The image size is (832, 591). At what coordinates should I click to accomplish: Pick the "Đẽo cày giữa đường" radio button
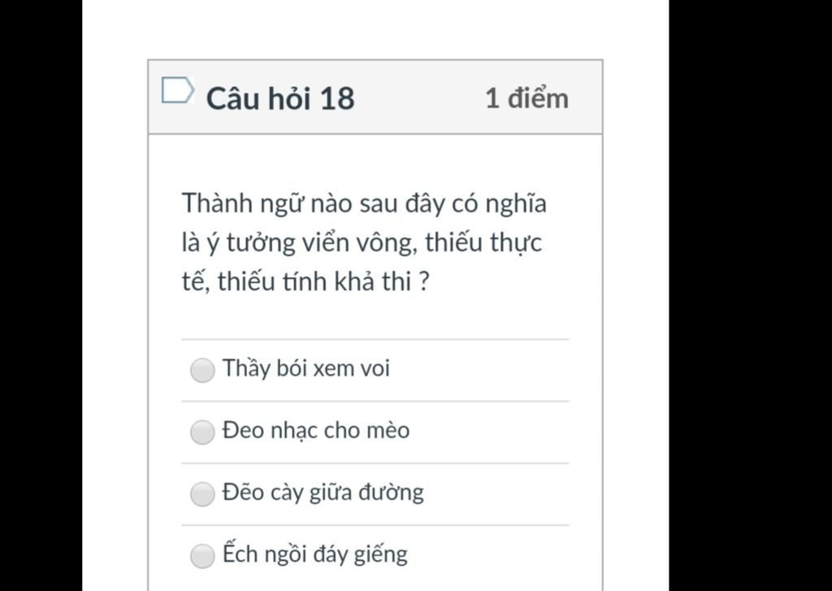(x=202, y=494)
